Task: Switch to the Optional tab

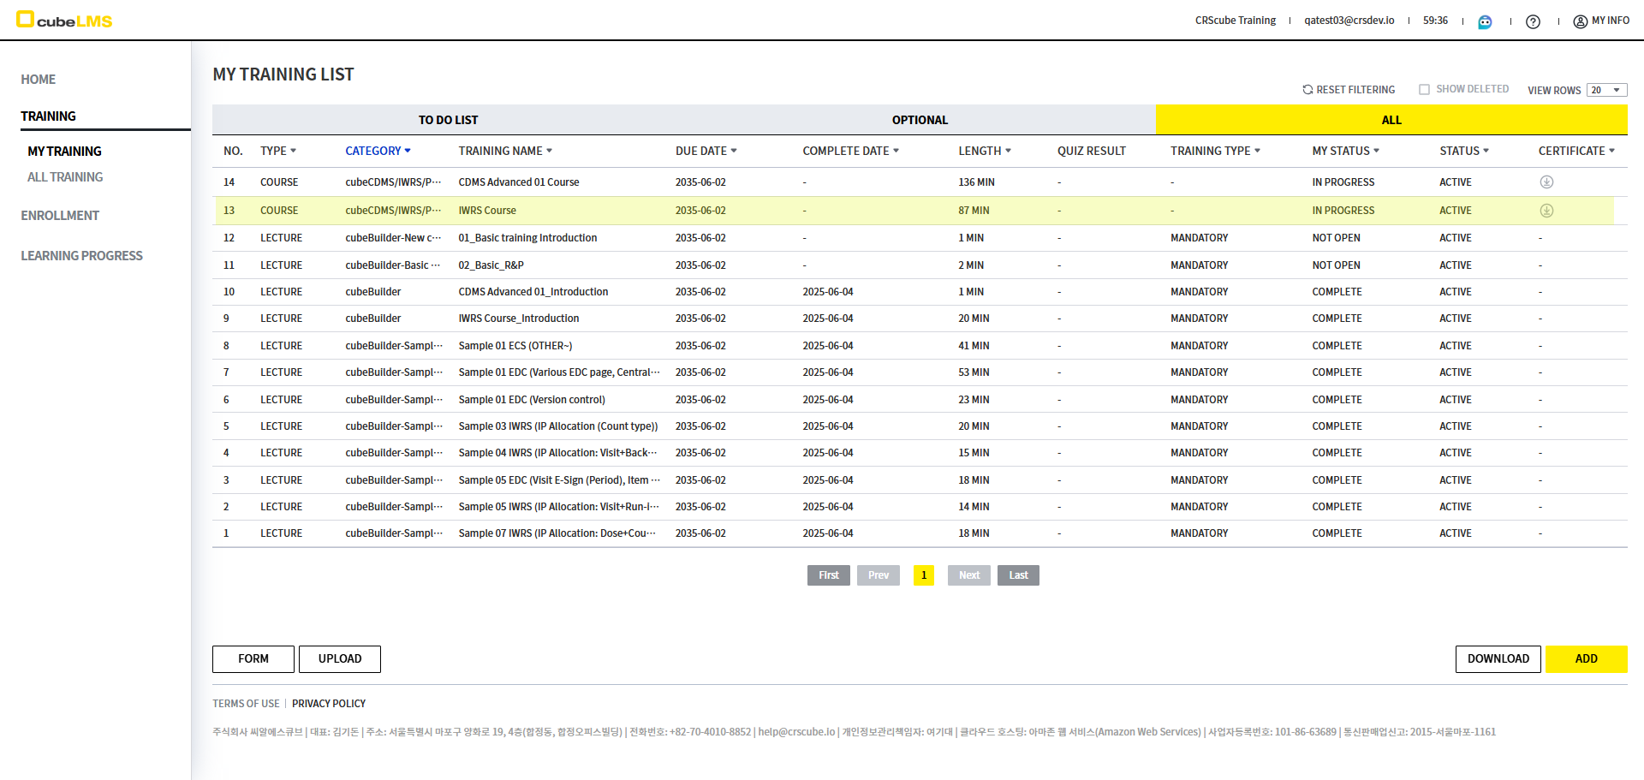Action: pyautogui.click(x=920, y=120)
